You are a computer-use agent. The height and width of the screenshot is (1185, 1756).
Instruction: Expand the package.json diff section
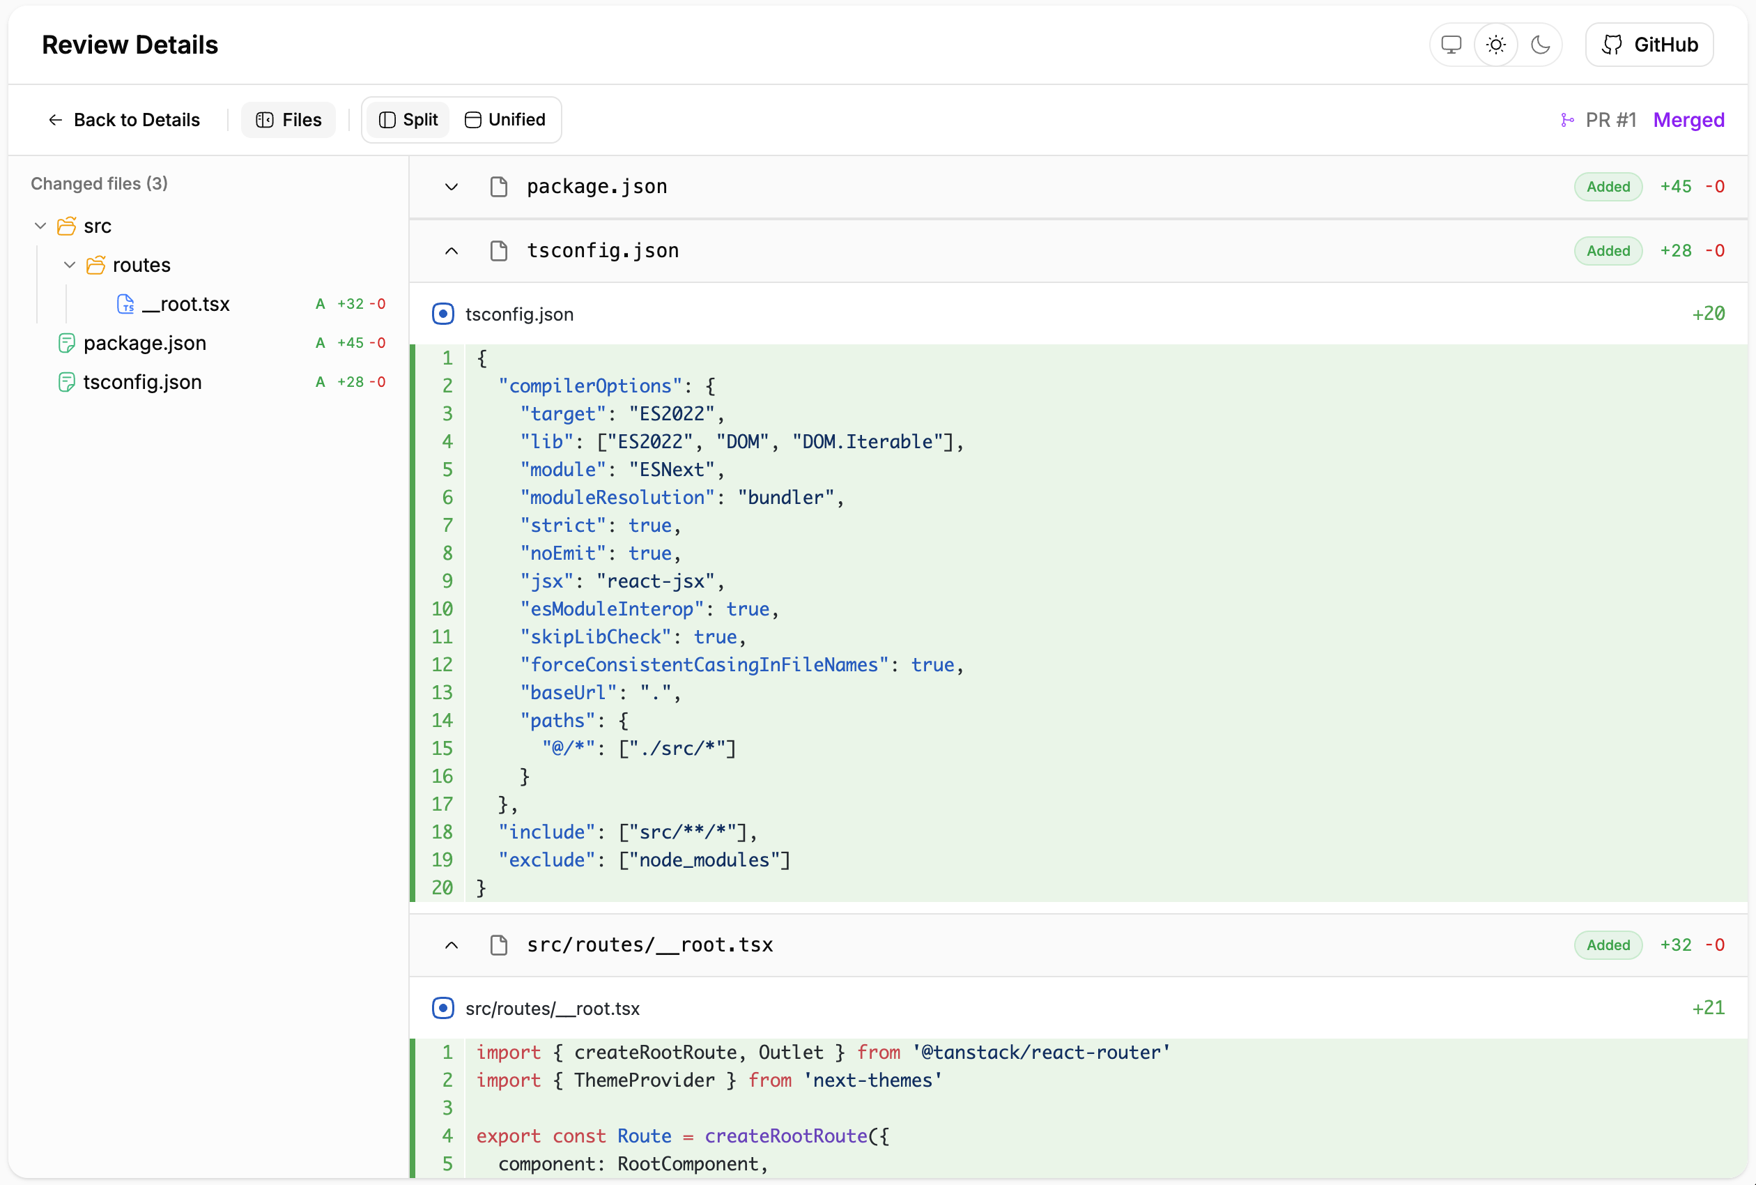(451, 187)
